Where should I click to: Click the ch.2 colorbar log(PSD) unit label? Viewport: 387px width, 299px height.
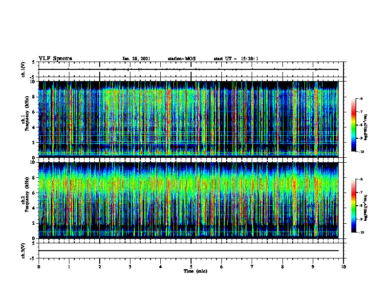point(366,208)
